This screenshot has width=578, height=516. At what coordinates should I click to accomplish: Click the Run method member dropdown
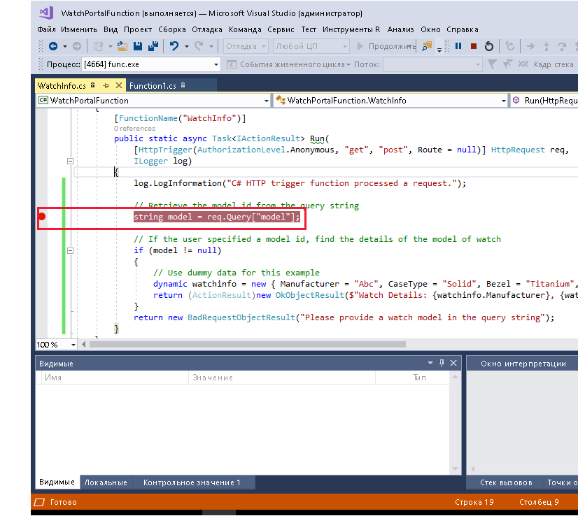coord(544,101)
